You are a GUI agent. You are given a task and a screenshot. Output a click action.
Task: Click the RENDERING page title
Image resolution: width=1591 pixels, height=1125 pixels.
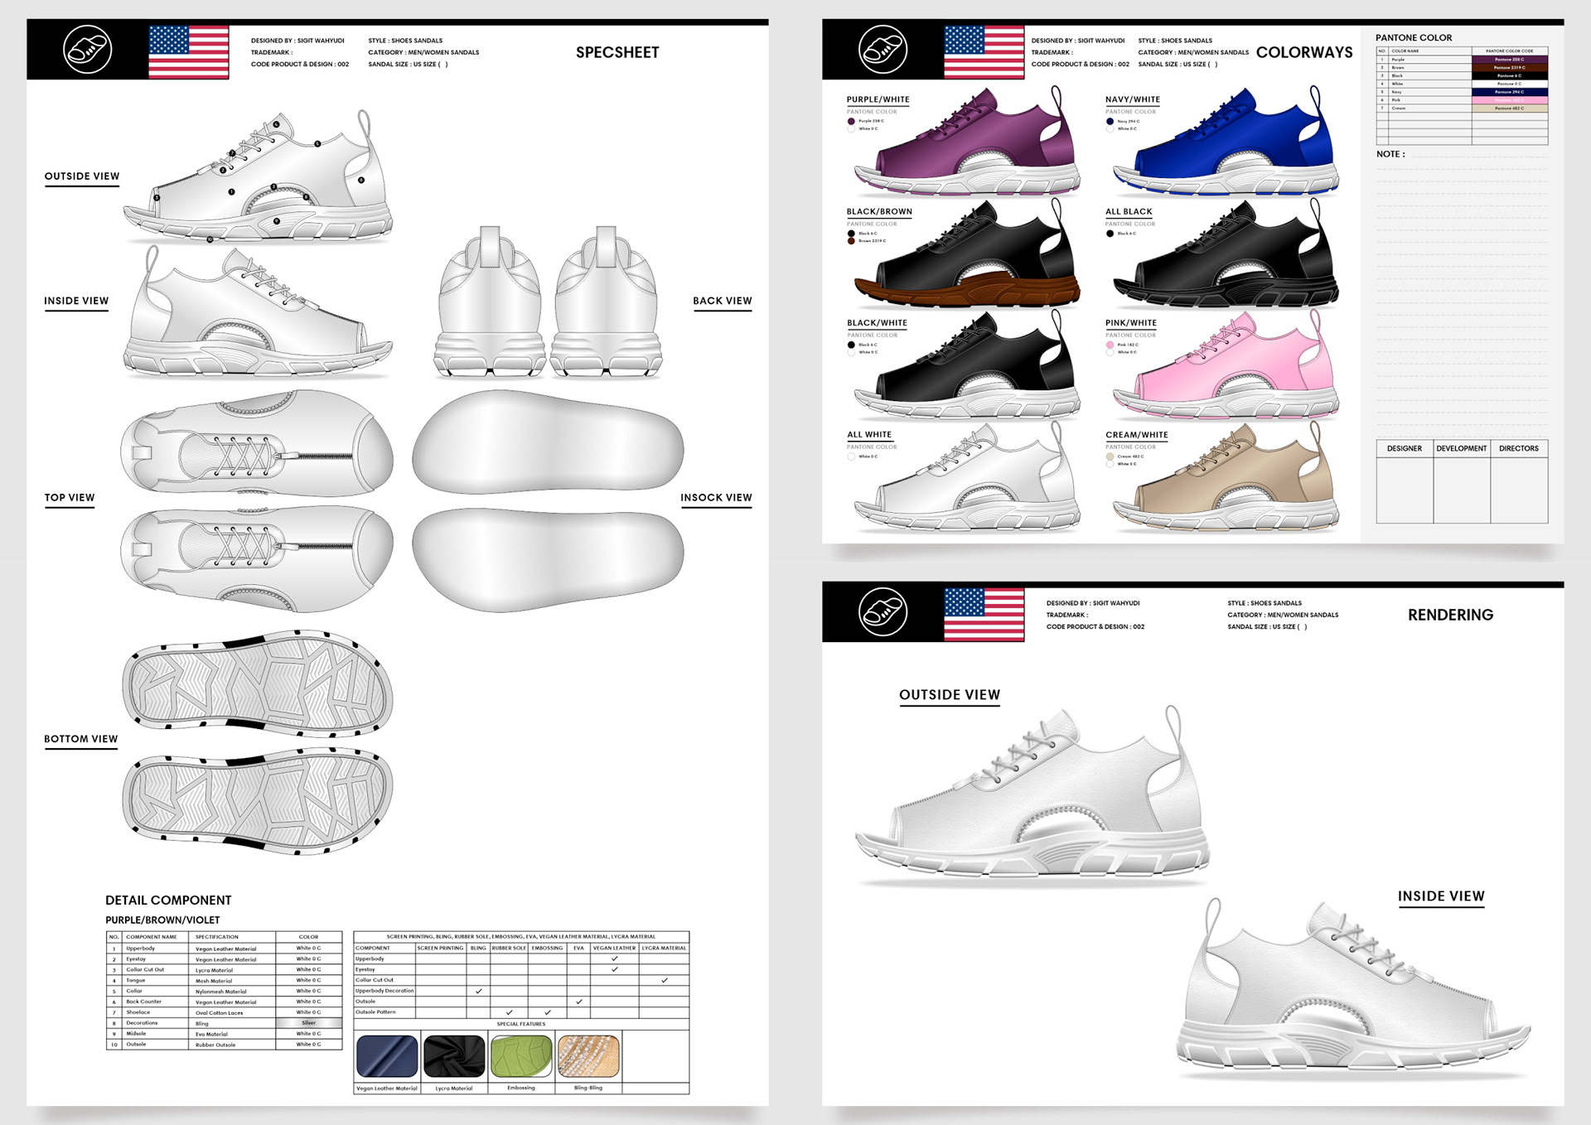click(1450, 615)
